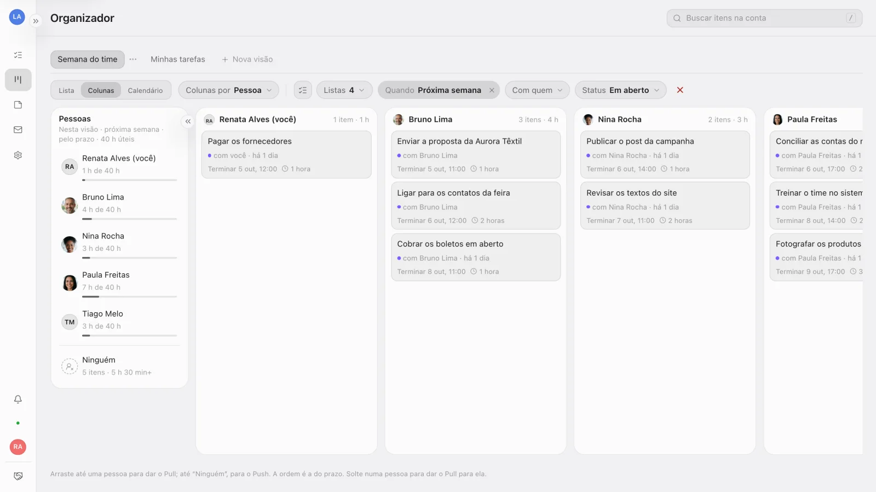Open Publicar o post da campanha card
This screenshot has width=876, height=492.
coord(665,155)
